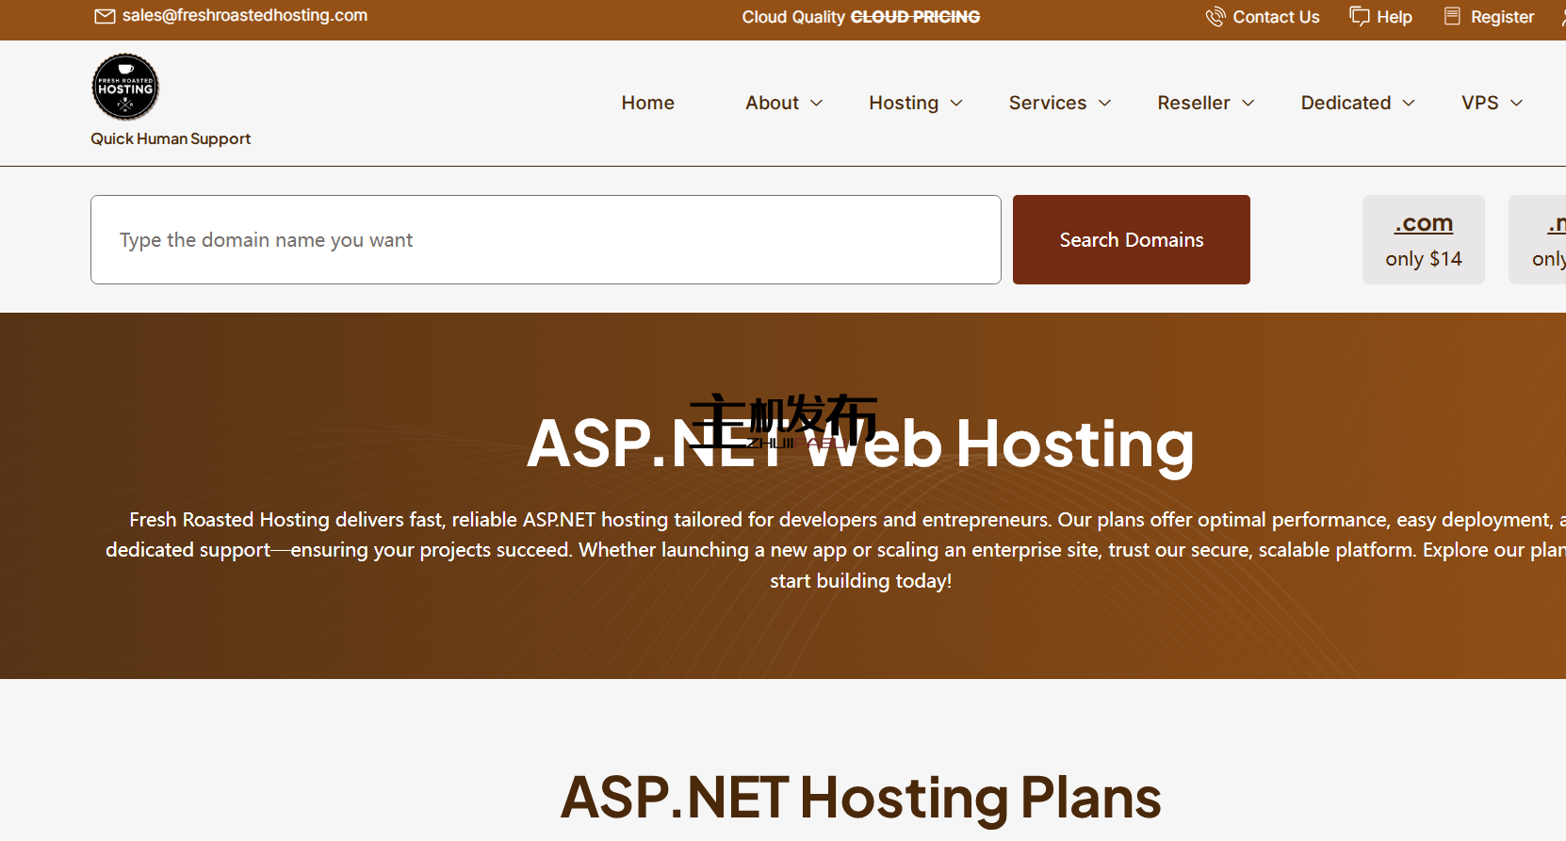The image size is (1566, 841).
Task: Click the Cloud Quality Cloud Pricing text
Action: coord(860,17)
